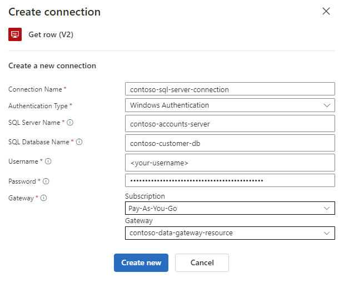The height and width of the screenshot is (283, 339).
Task: Open the Authentication Type dropdown
Action: tap(230, 105)
